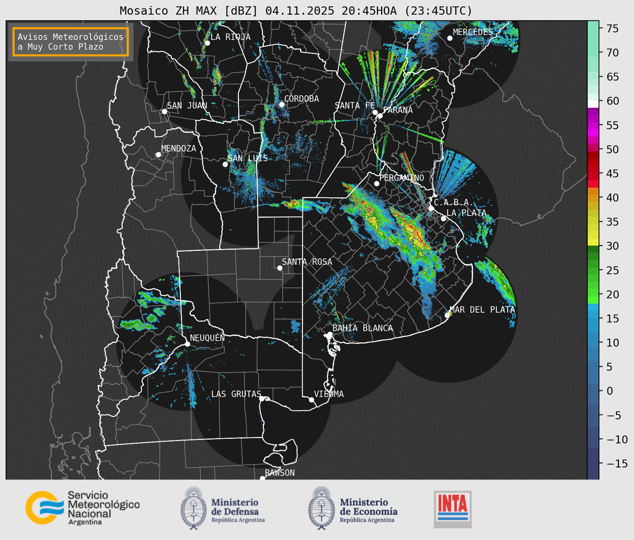This screenshot has width=634, height=540.
Task: Click the CÓRDOBA map label
Action: 302,99
